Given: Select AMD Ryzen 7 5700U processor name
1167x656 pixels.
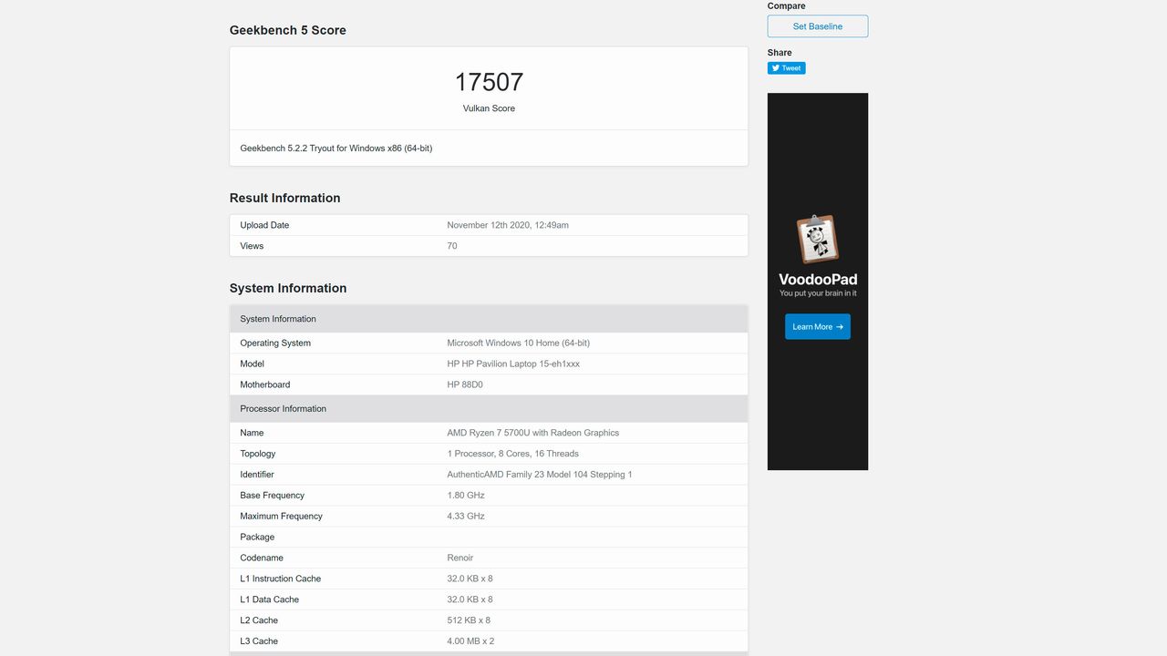Looking at the screenshot, I should (x=532, y=434).
